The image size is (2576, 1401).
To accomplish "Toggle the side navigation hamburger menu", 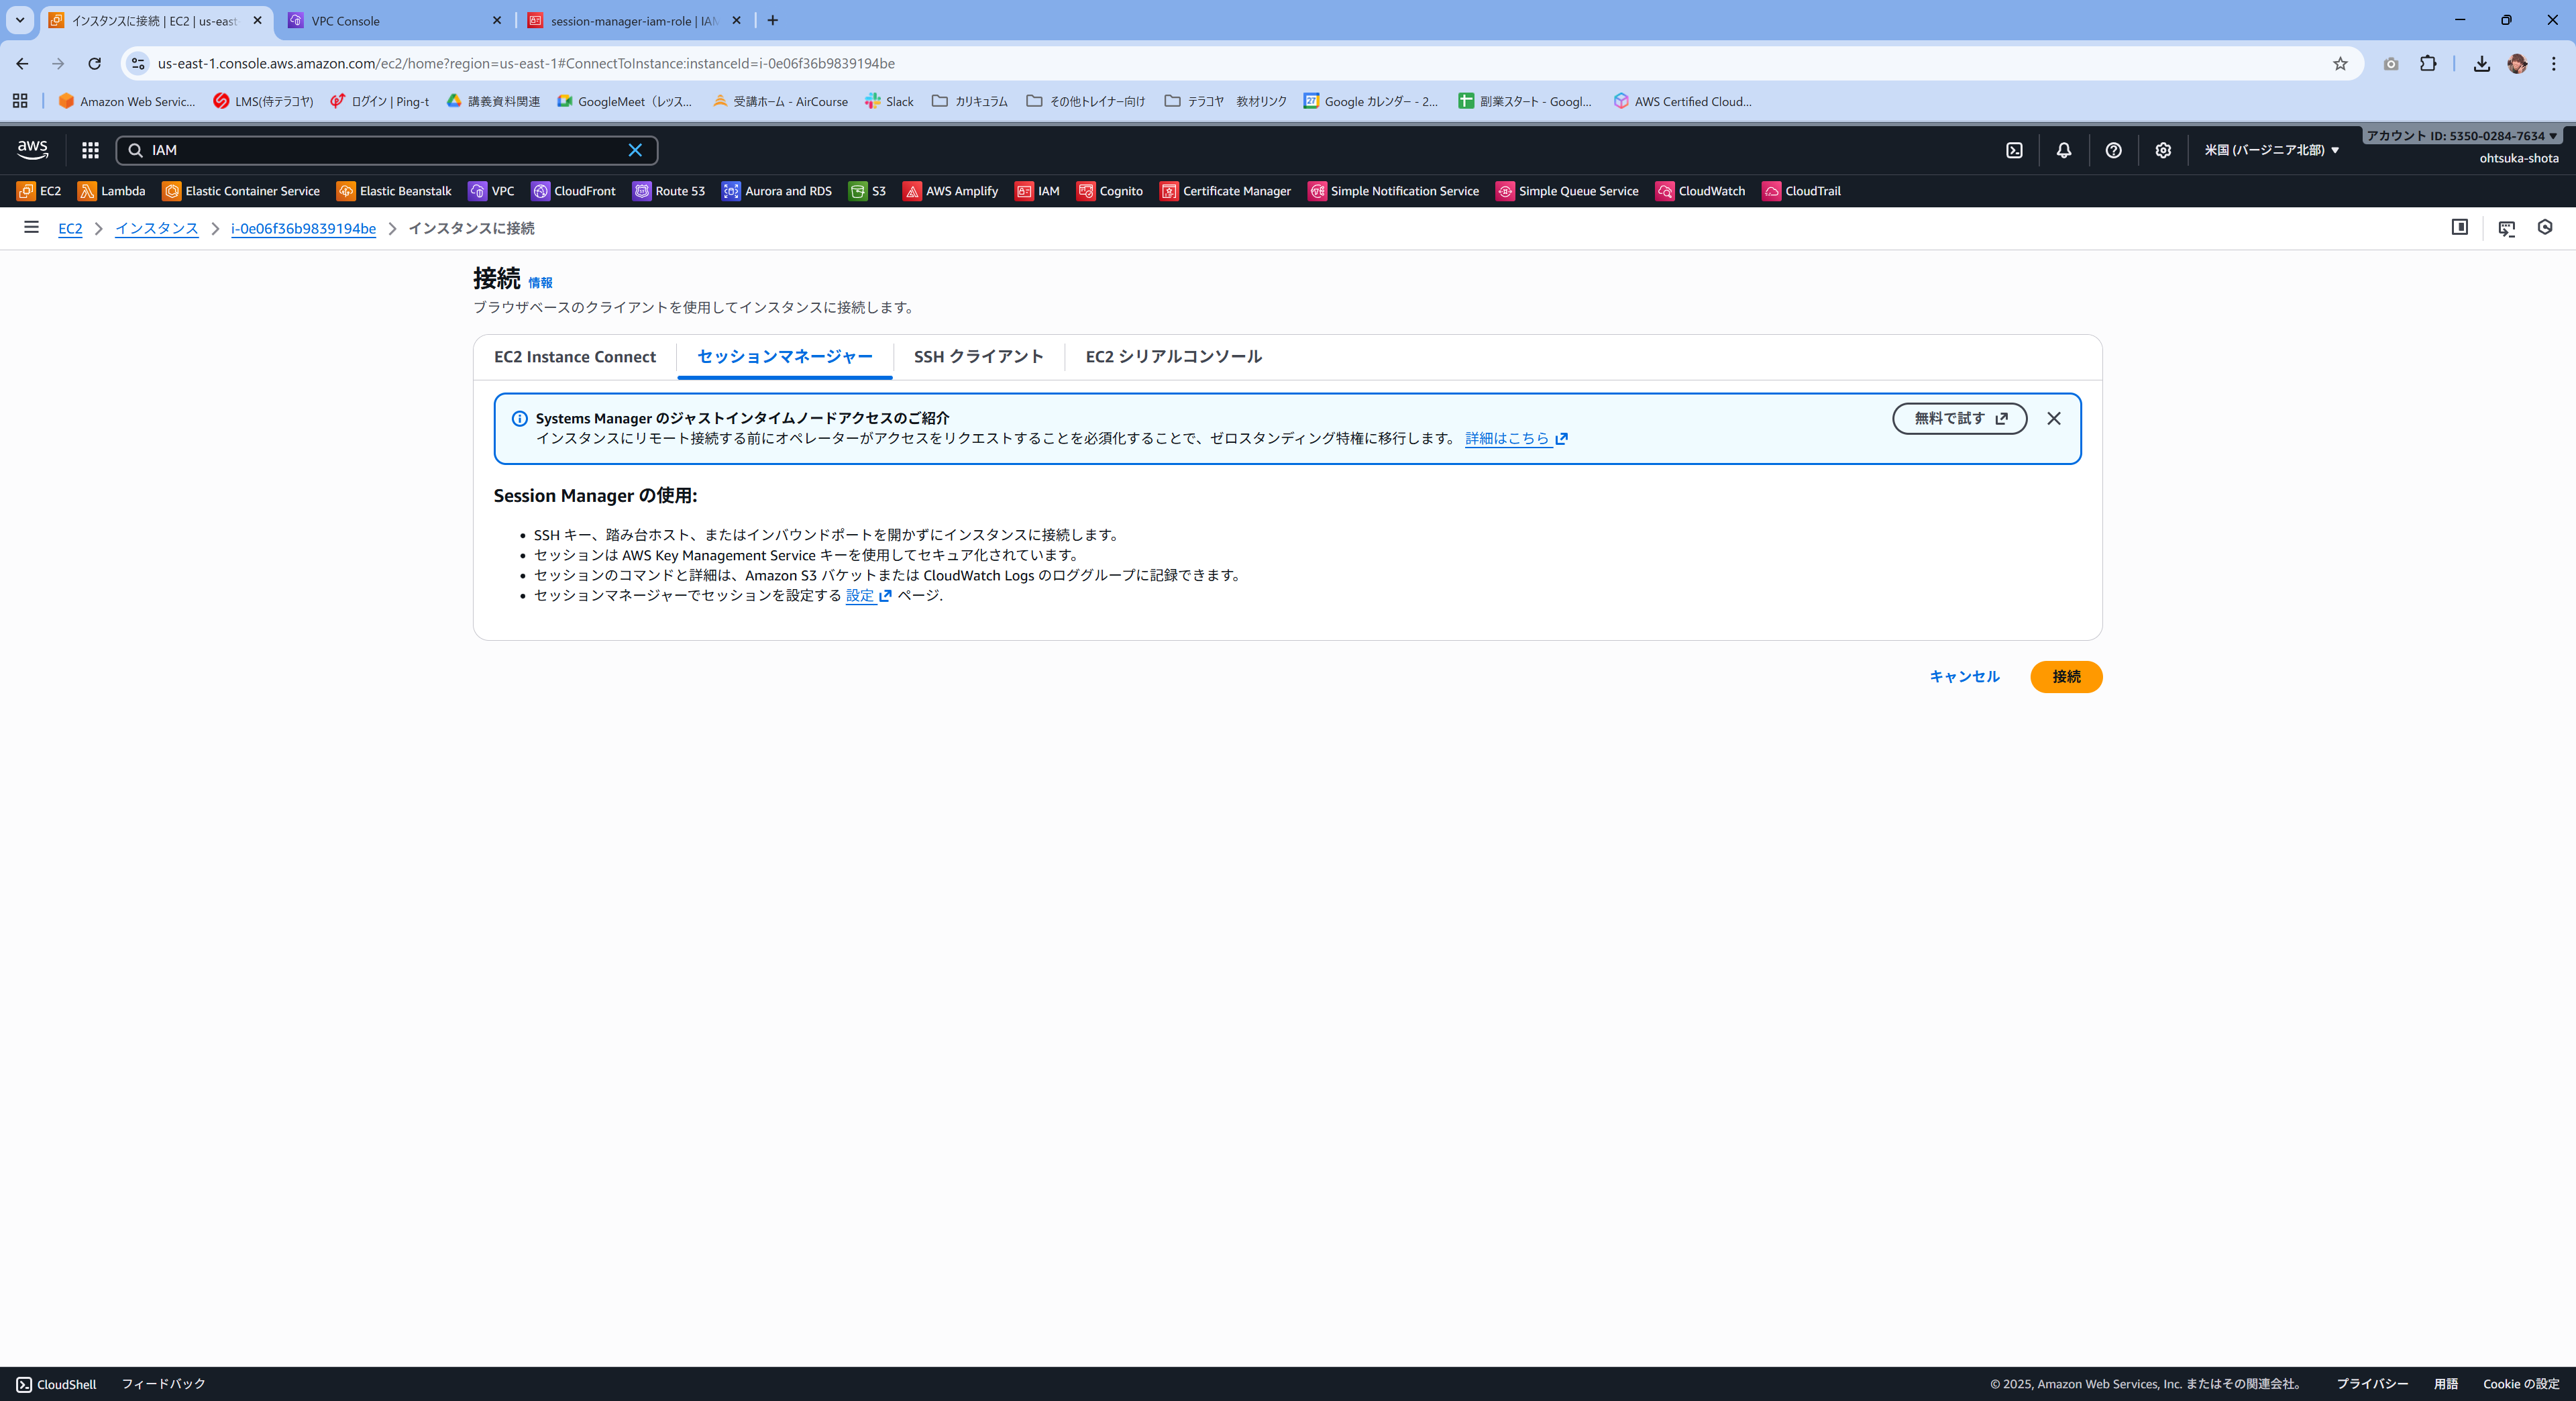I will [x=31, y=227].
